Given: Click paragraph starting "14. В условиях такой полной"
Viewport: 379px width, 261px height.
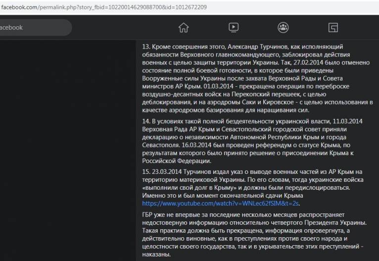Looking at the screenshot, I should (x=252, y=141).
